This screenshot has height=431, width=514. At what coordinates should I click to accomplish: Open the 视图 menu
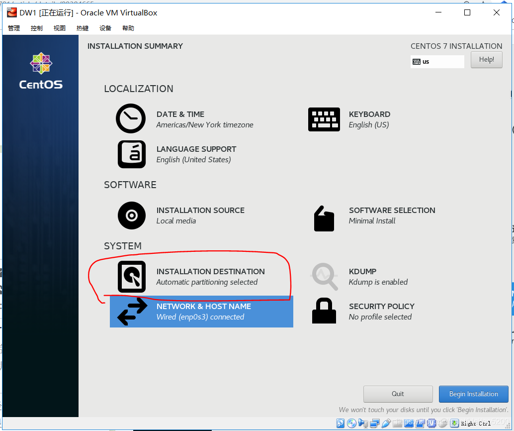click(x=60, y=28)
